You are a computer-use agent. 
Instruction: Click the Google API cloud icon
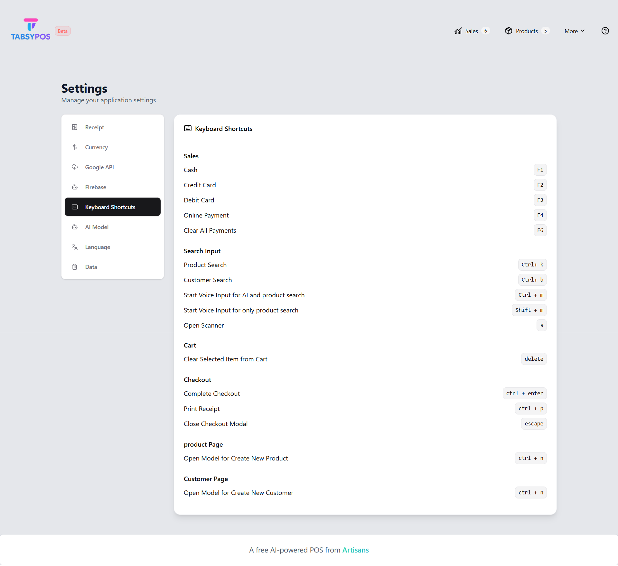(75, 167)
